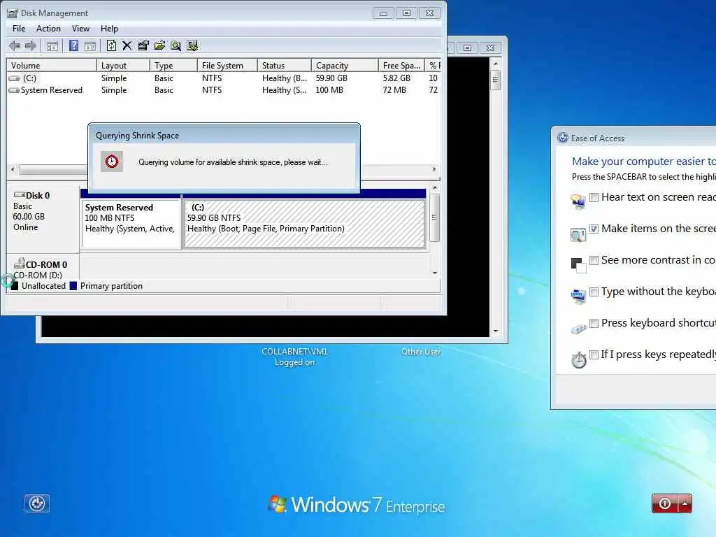The image size is (716, 537).
Task: Enable Type without the keyboard checkbox
Action: click(x=594, y=292)
